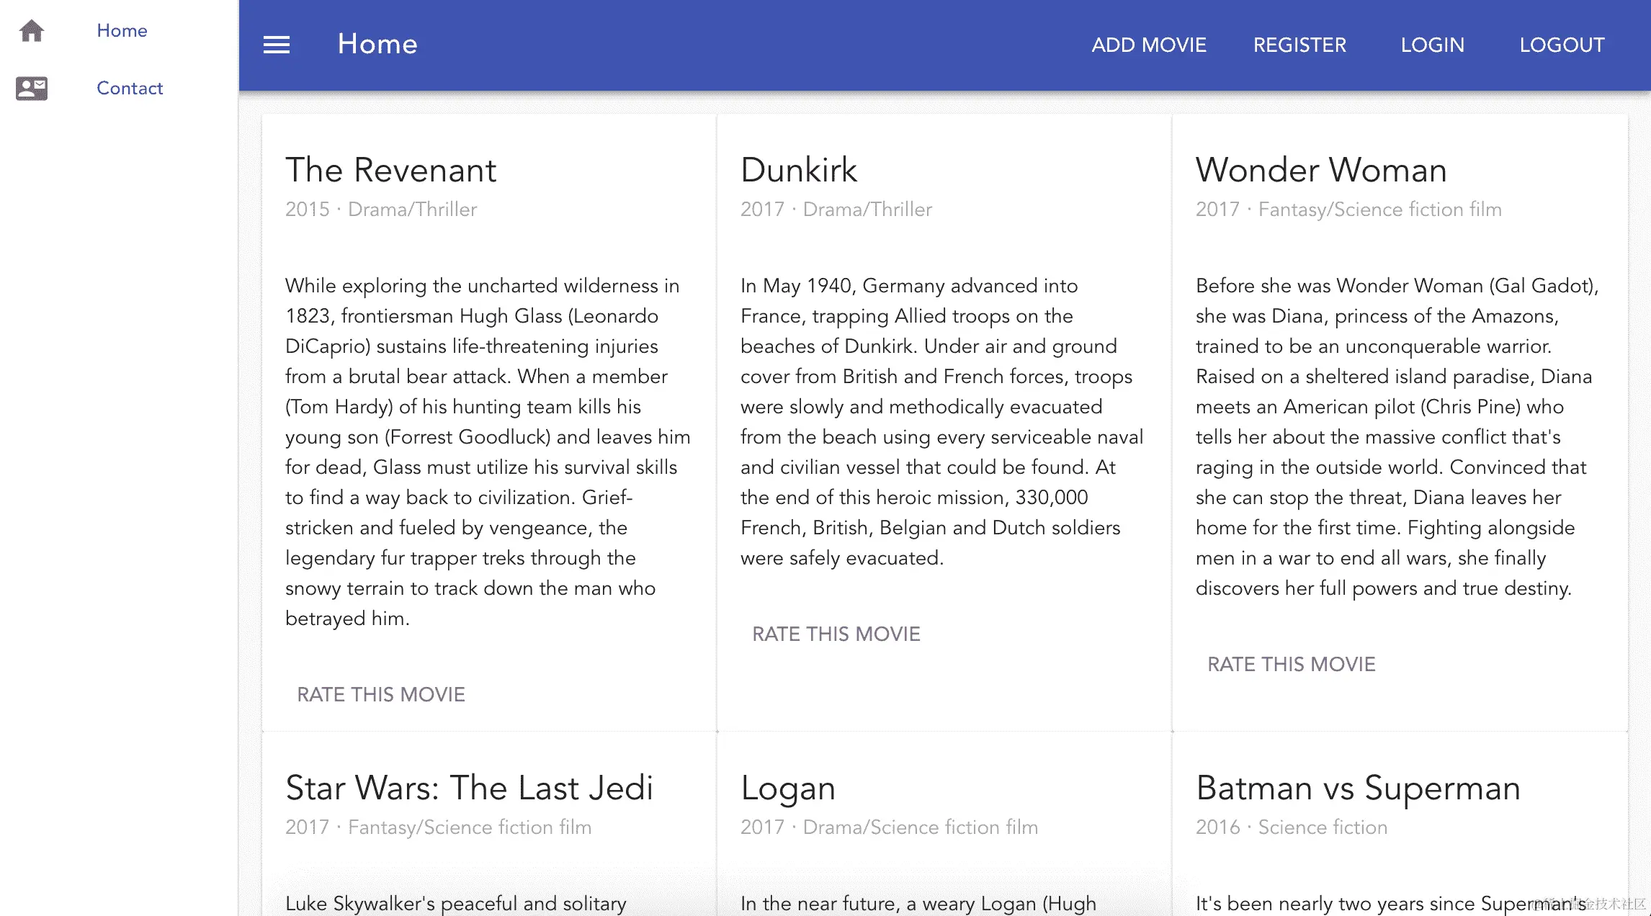Image resolution: width=1651 pixels, height=916 pixels.
Task: Click Star Wars: The Last Jedi title
Action: click(469, 788)
